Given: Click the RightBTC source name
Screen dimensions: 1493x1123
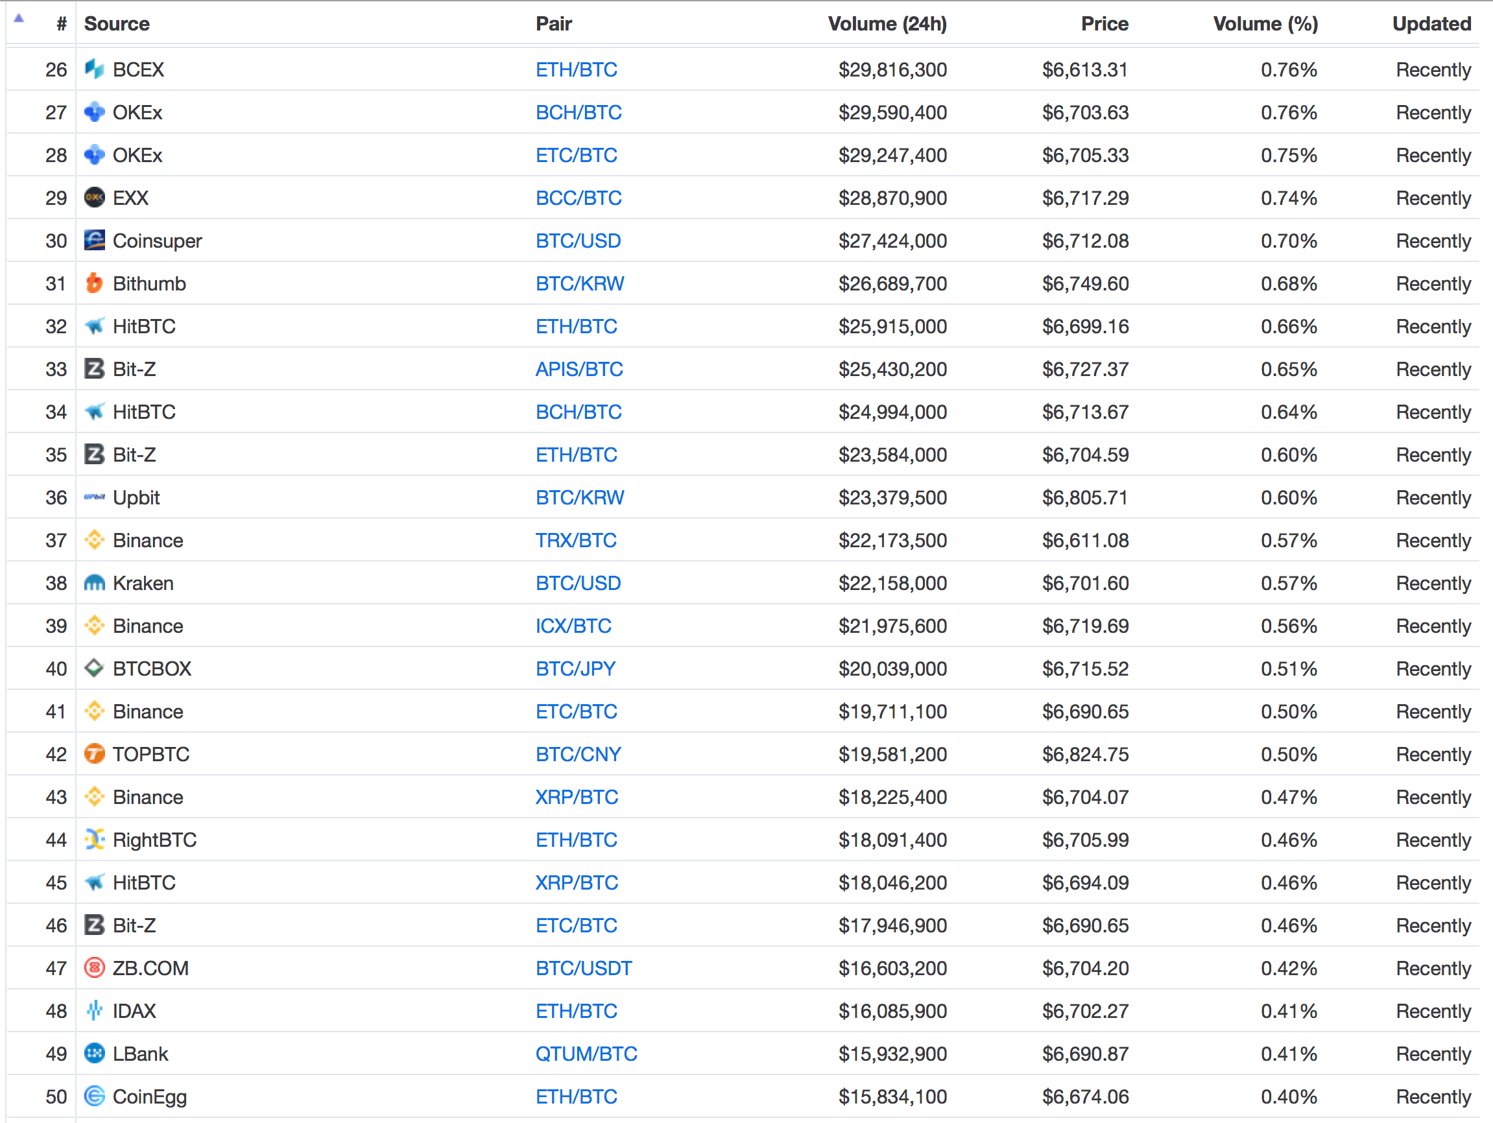Looking at the screenshot, I should point(154,840).
